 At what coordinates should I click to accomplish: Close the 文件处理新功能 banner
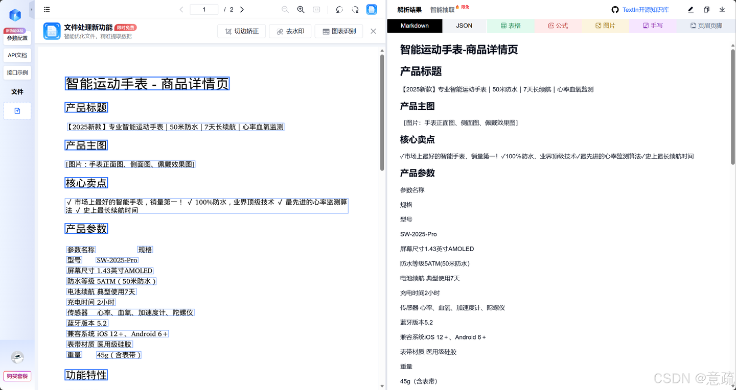pyautogui.click(x=373, y=31)
